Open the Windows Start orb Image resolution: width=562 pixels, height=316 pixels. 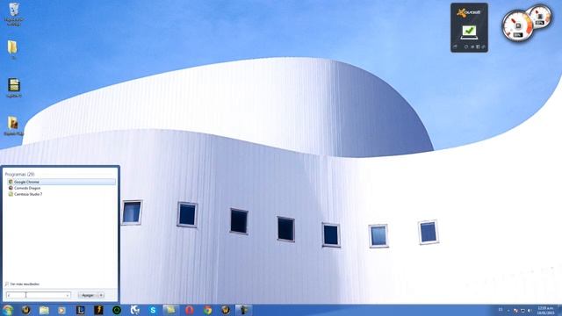8,310
